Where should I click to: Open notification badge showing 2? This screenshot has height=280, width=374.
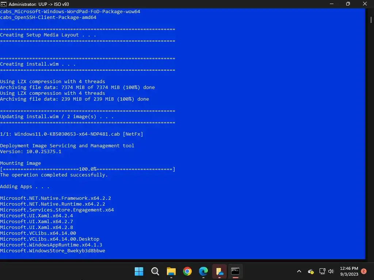364,271
